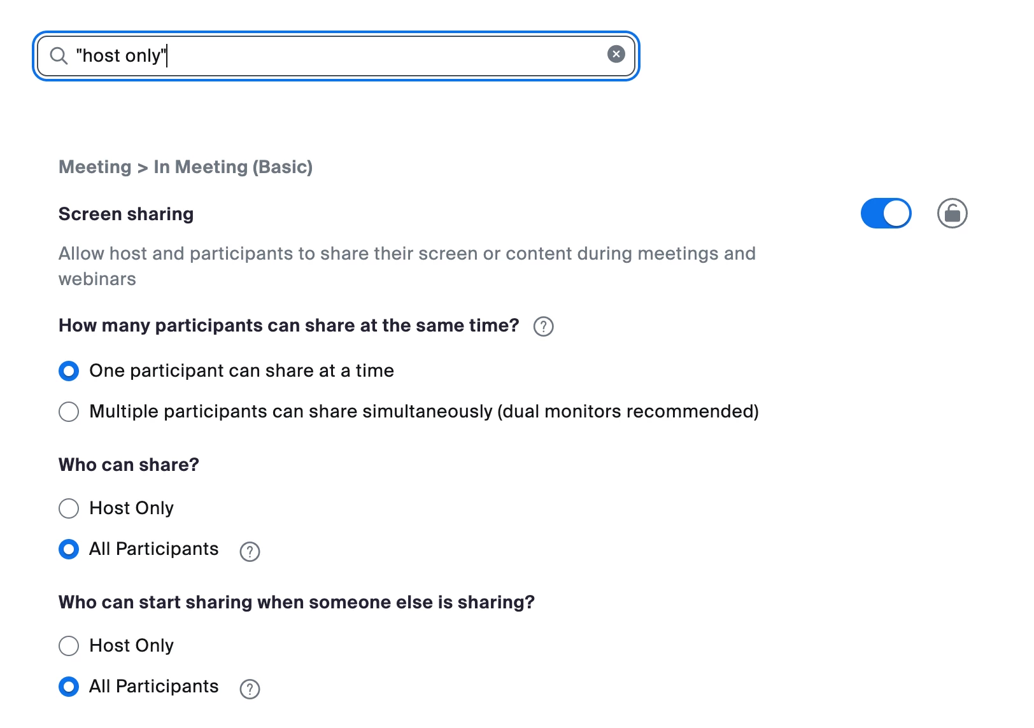Click the Meeting breadcrumb
This screenshot has width=1034, height=728.
[x=95, y=167]
